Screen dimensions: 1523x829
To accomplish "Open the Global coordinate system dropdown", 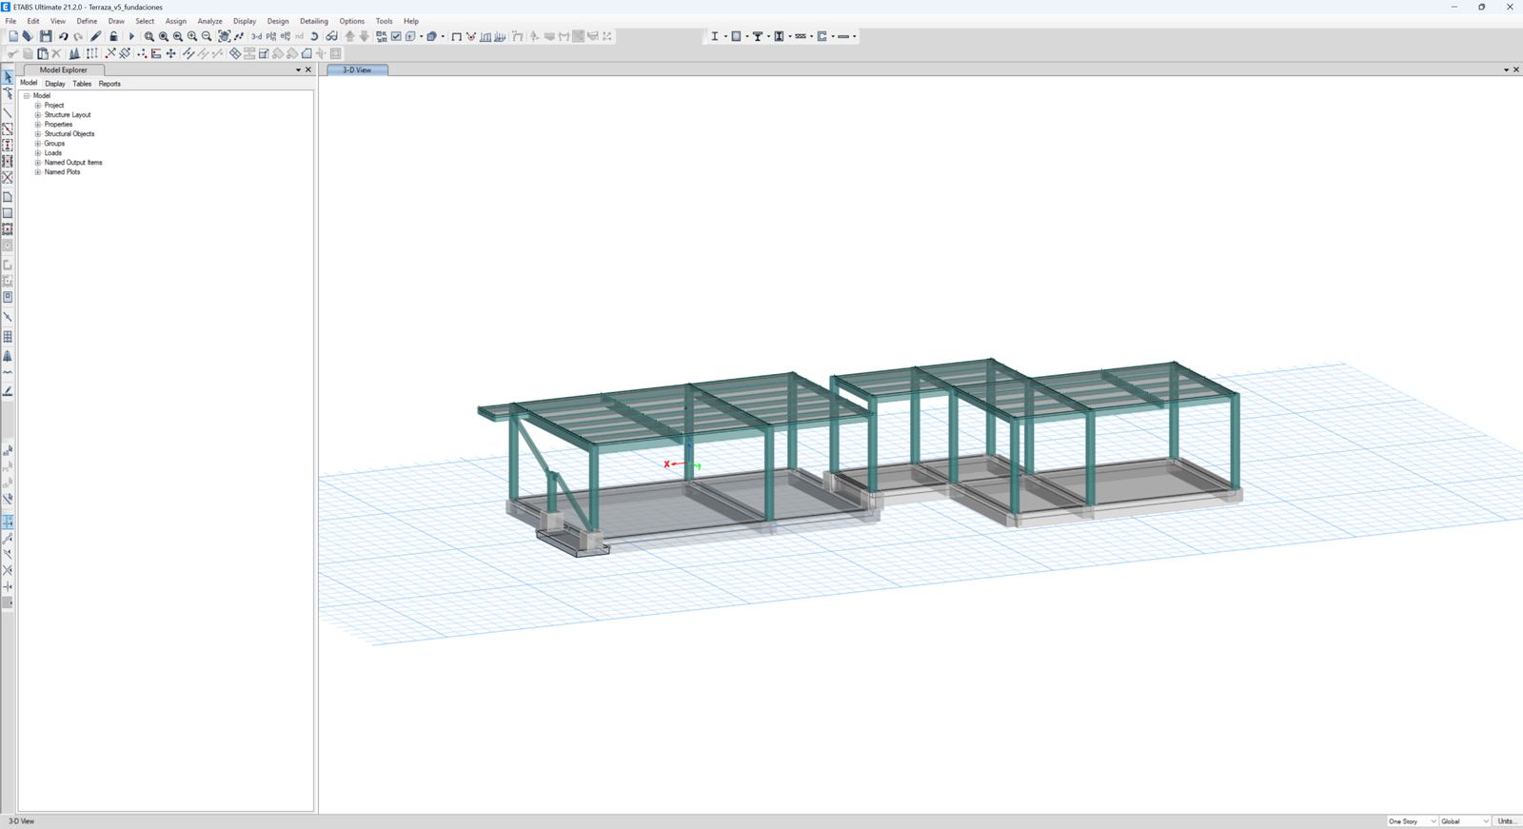I will point(1464,820).
